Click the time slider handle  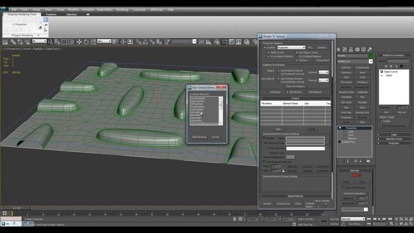16,208
